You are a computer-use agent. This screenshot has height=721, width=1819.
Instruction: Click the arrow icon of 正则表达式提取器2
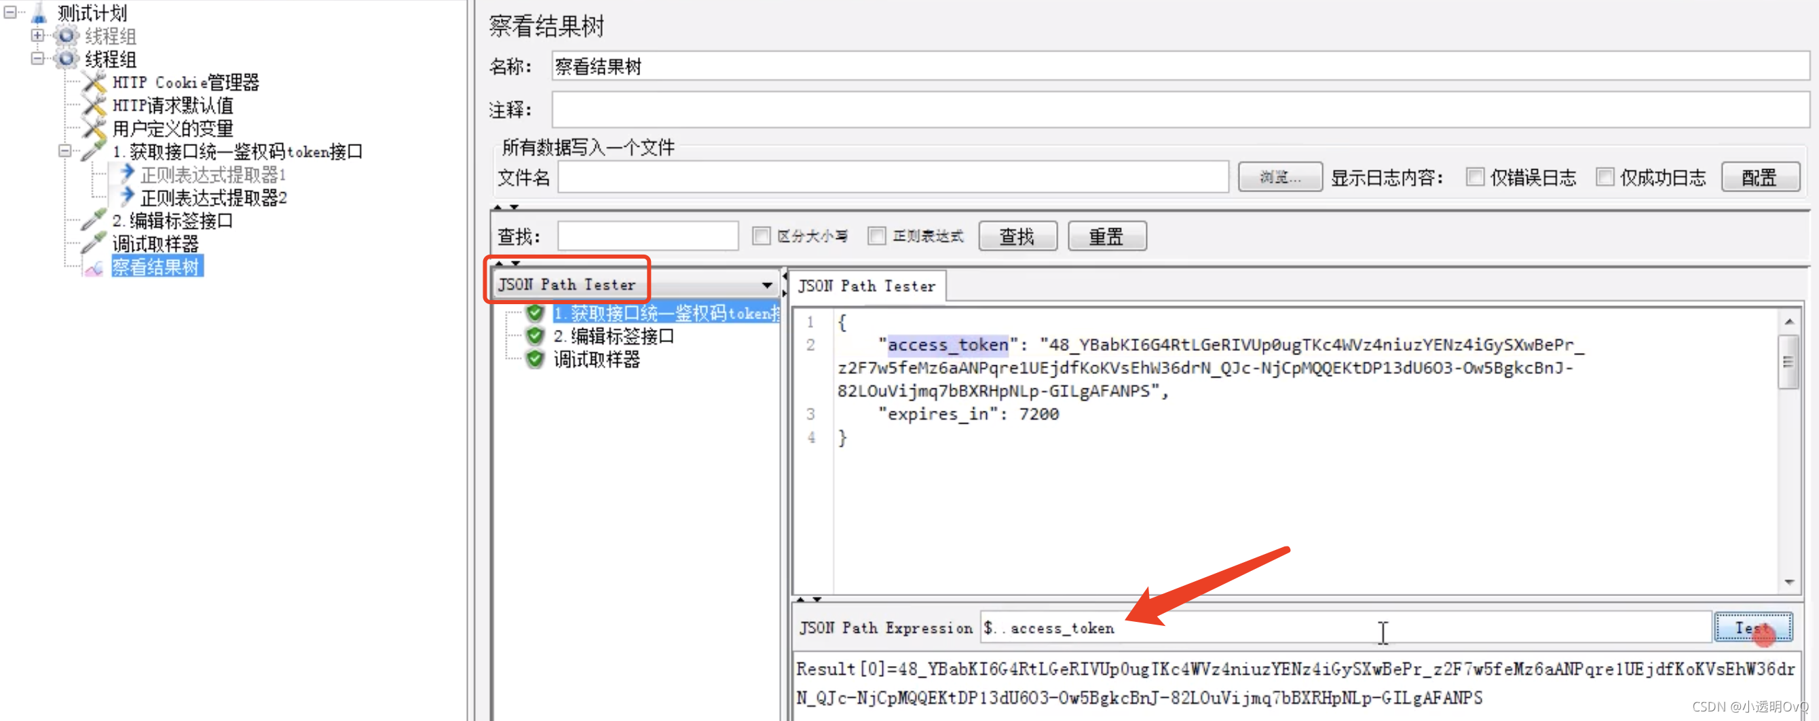click(127, 197)
